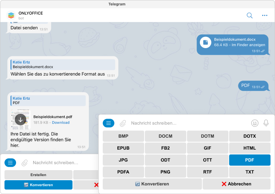Viewport: 275px width, 194px height.
Task: Choose PDFA format
Action: [123, 172]
